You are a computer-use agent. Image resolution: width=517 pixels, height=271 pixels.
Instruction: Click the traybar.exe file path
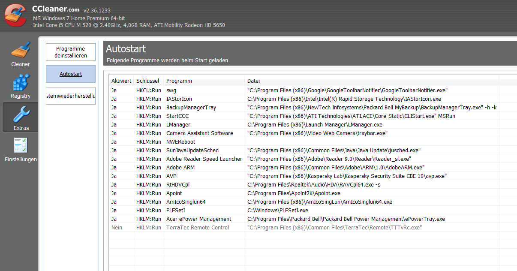(317, 133)
